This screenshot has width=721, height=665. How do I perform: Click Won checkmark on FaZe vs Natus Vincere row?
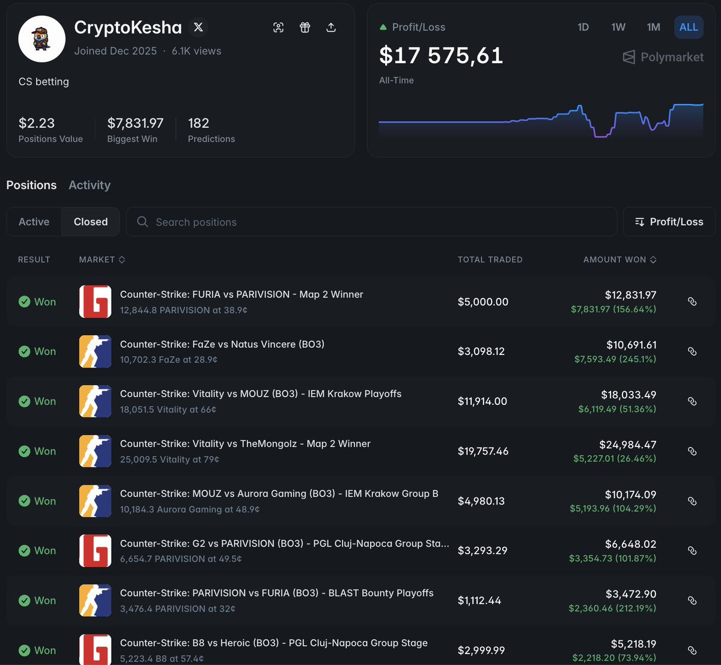pos(24,351)
